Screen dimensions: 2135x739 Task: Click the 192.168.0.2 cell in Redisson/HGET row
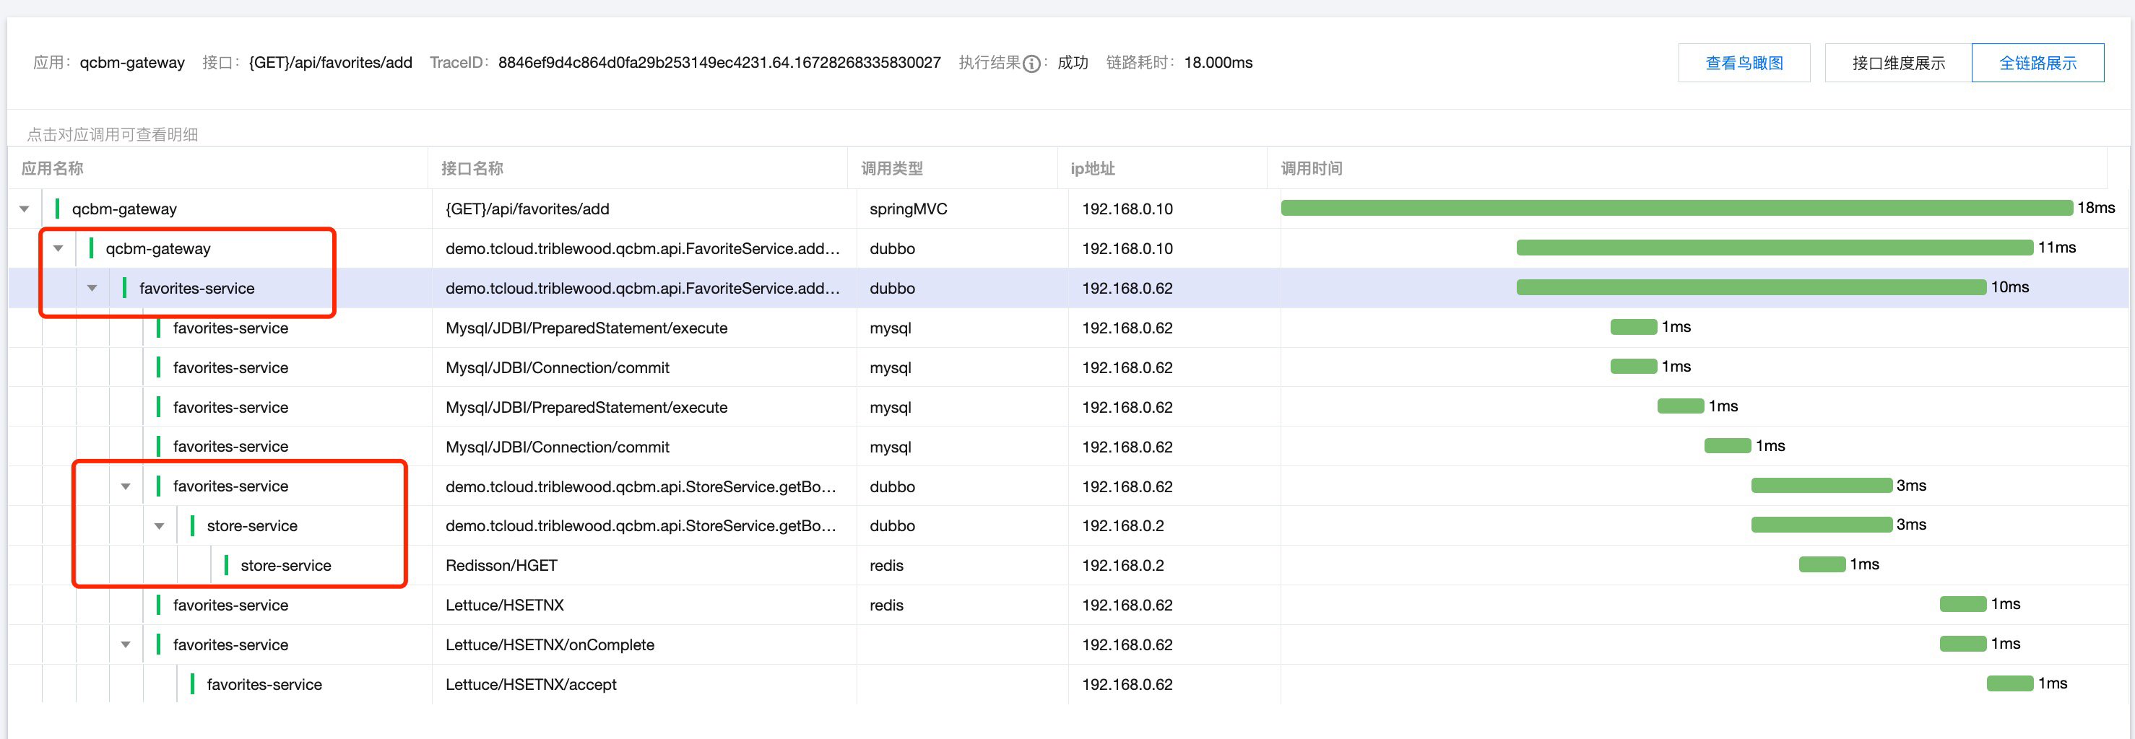coord(1122,566)
